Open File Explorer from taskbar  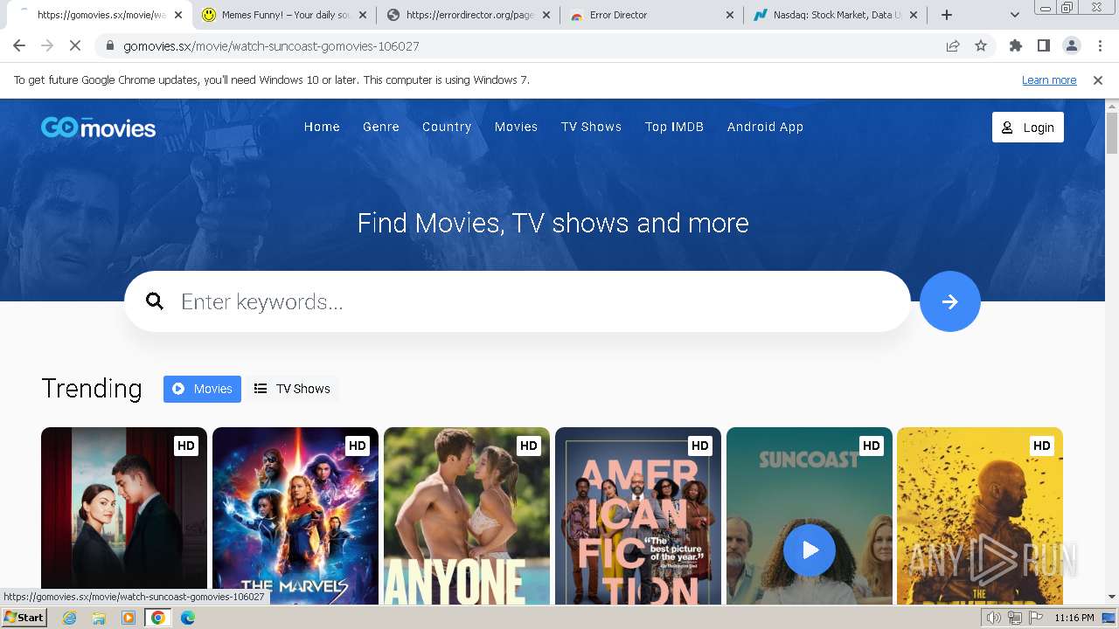(99, 618)
